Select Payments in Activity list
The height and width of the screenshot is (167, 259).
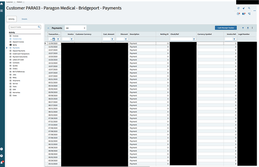click(16, 48)
